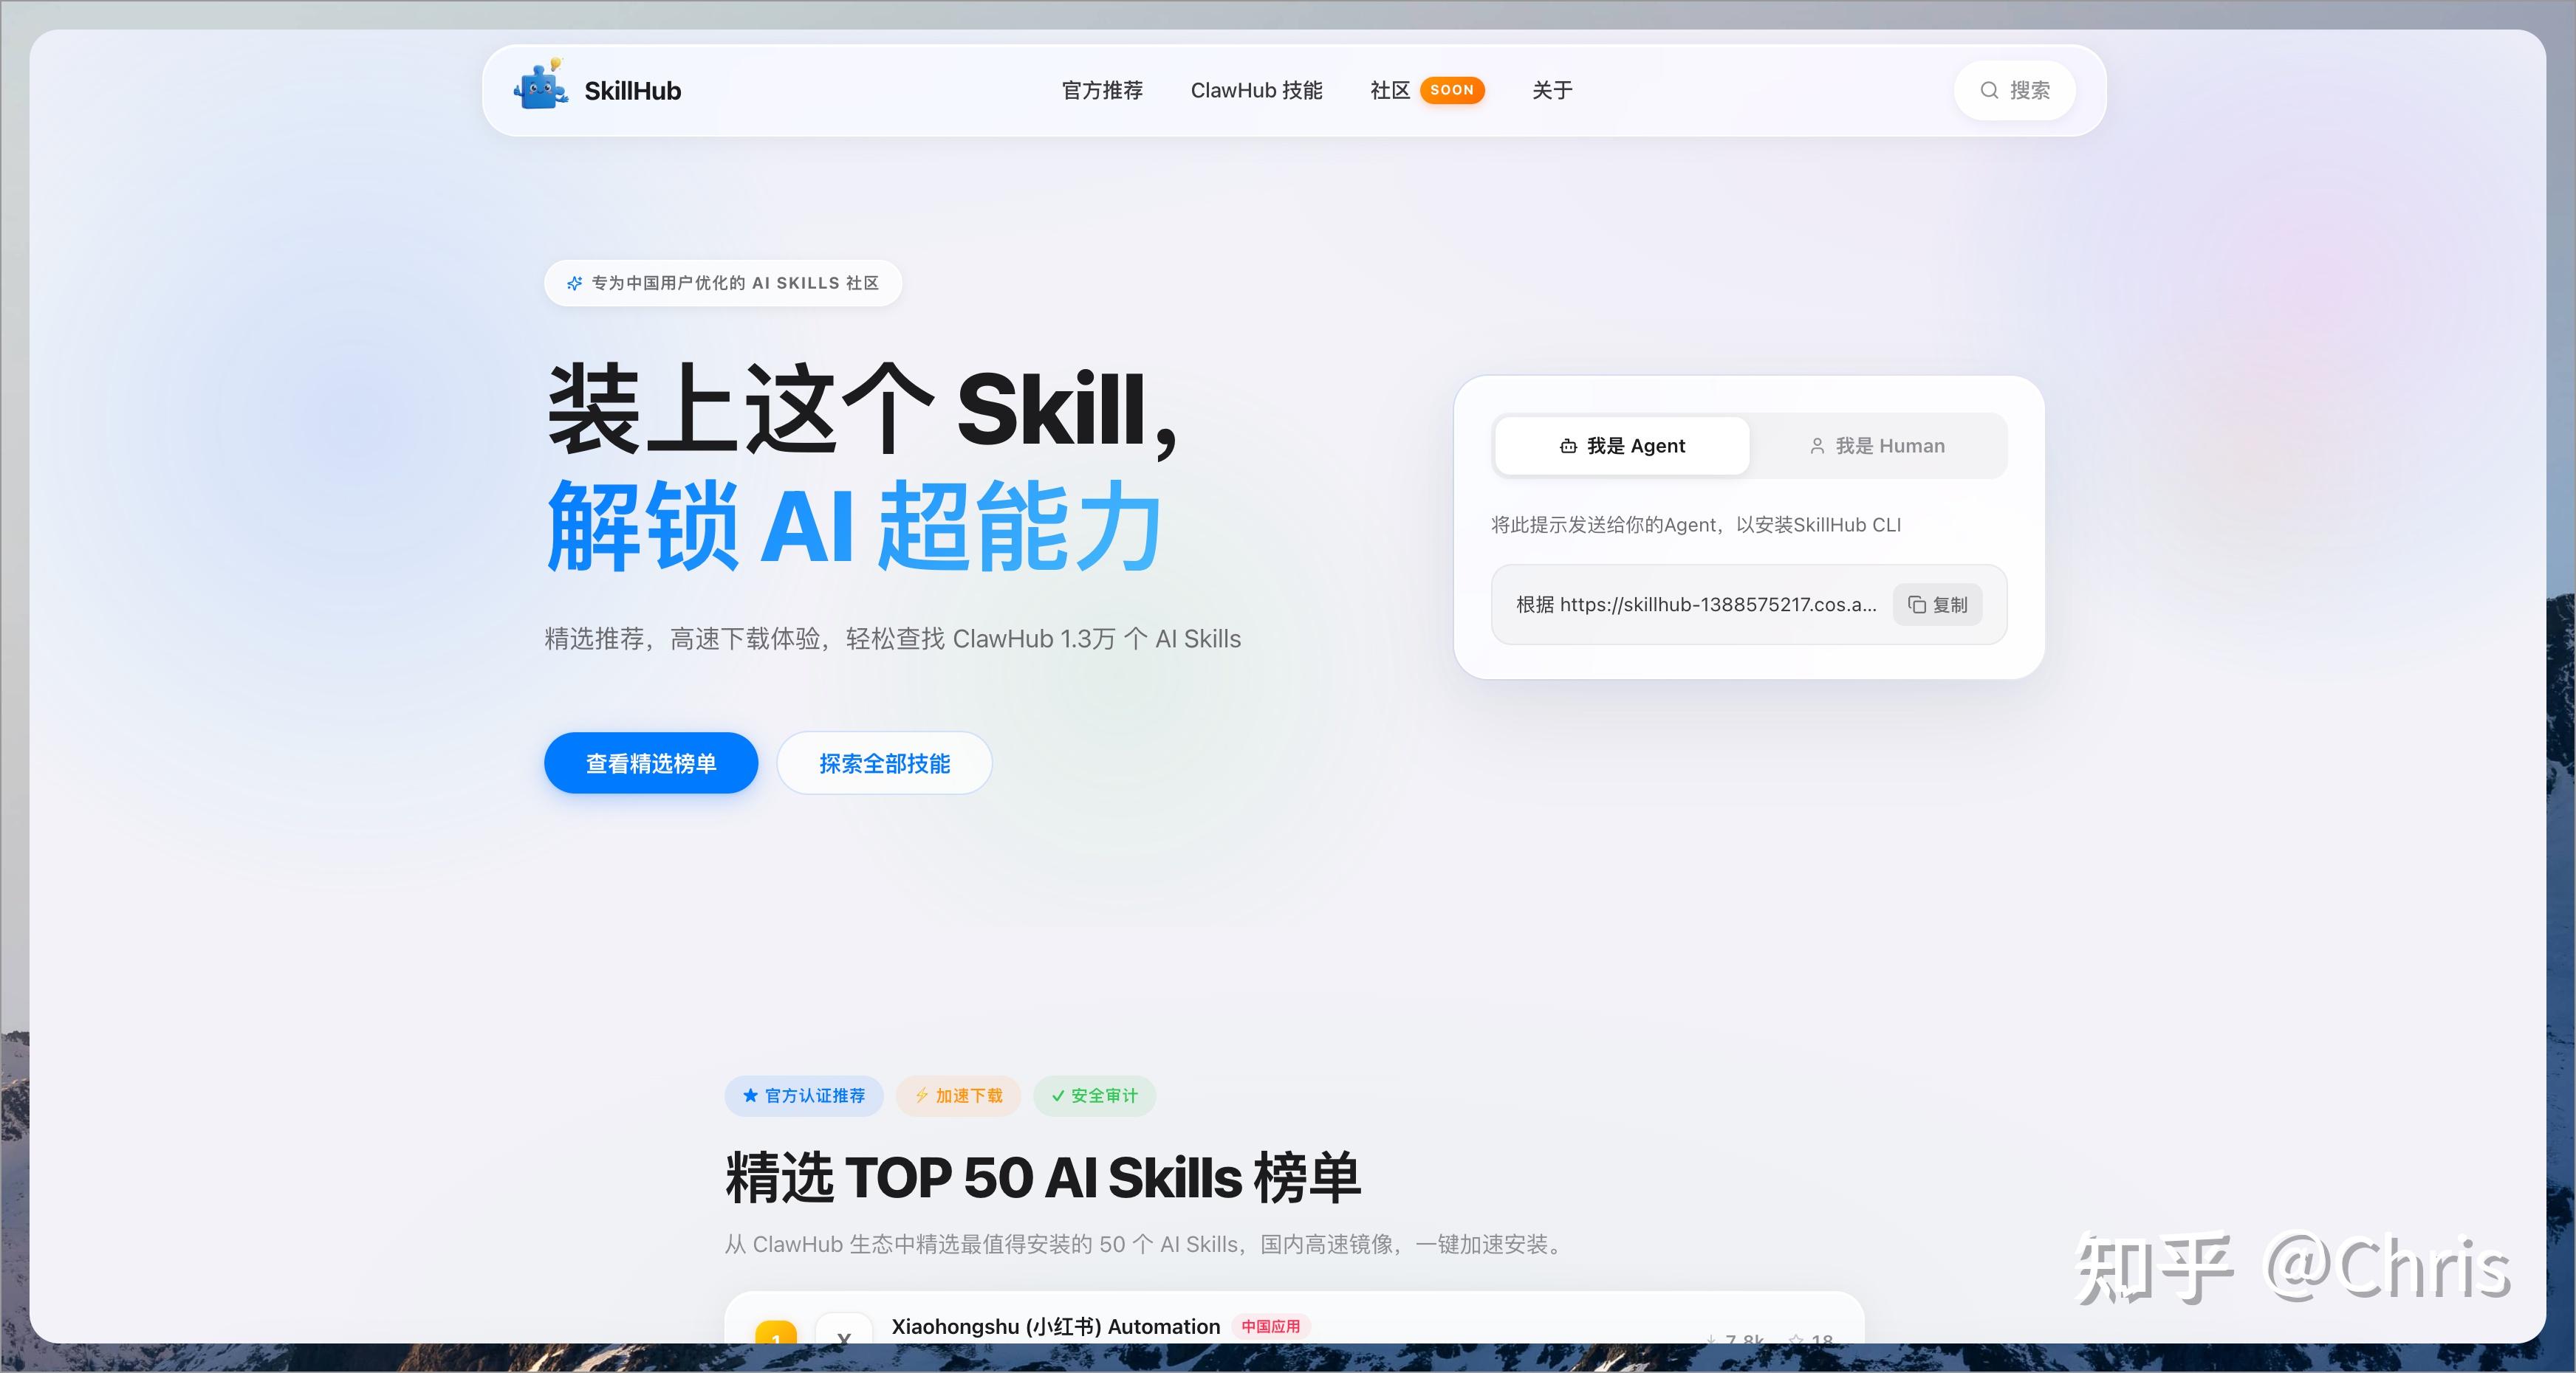Click the SkillHub puzzle mascot logo

[541, 85]
